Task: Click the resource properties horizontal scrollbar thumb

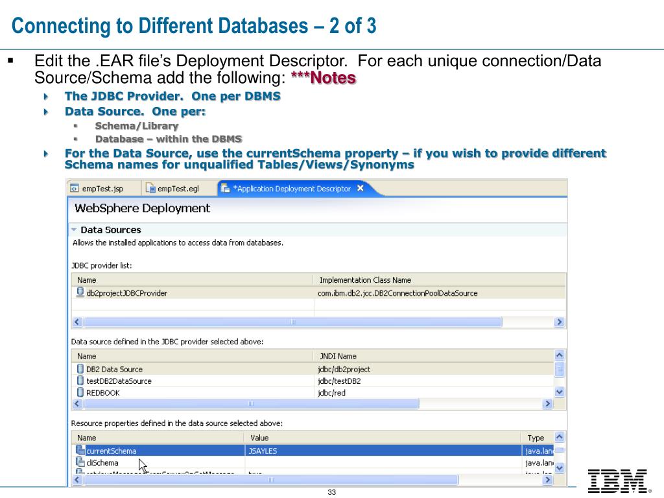Action: [x=271, y=480]
